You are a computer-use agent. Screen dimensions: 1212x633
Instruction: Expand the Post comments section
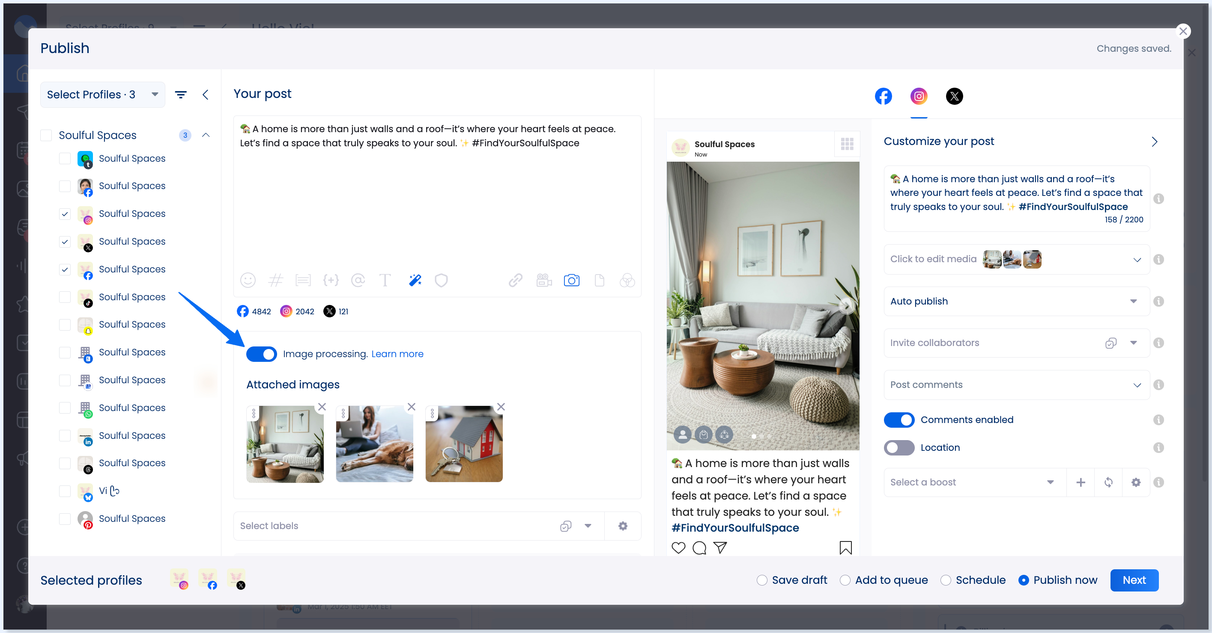(1016, 385)
